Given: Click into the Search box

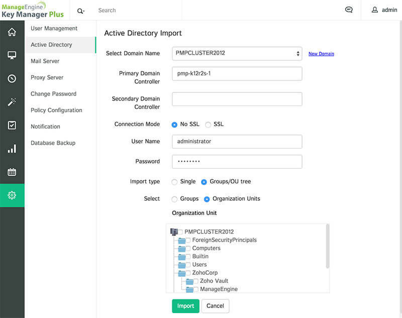Looking at the screenshot, I should 139,10.
